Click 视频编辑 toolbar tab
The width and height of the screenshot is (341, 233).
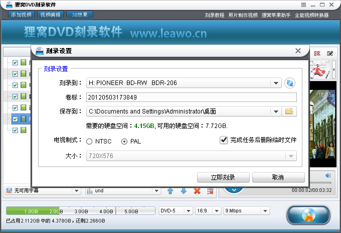[51, 15]
